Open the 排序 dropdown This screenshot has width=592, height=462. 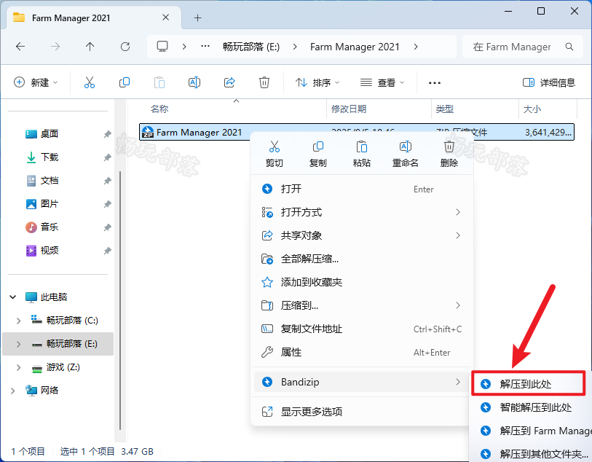pyautogui.click(x=317, y=82)
